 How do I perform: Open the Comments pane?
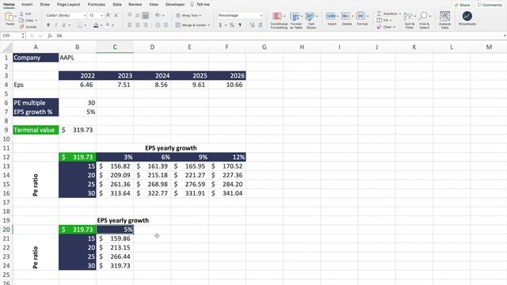490,5
